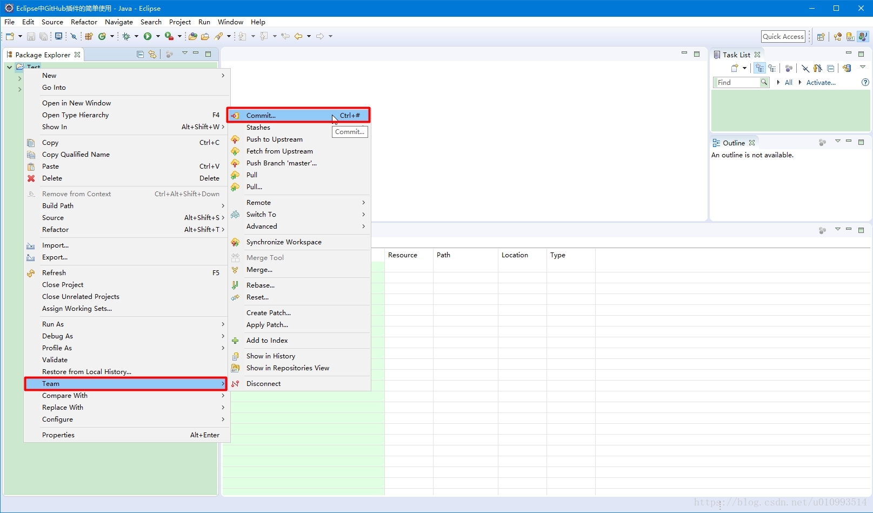
Task: Toggle Scheduled view in Task List
Action: click(x=772, y=68)
